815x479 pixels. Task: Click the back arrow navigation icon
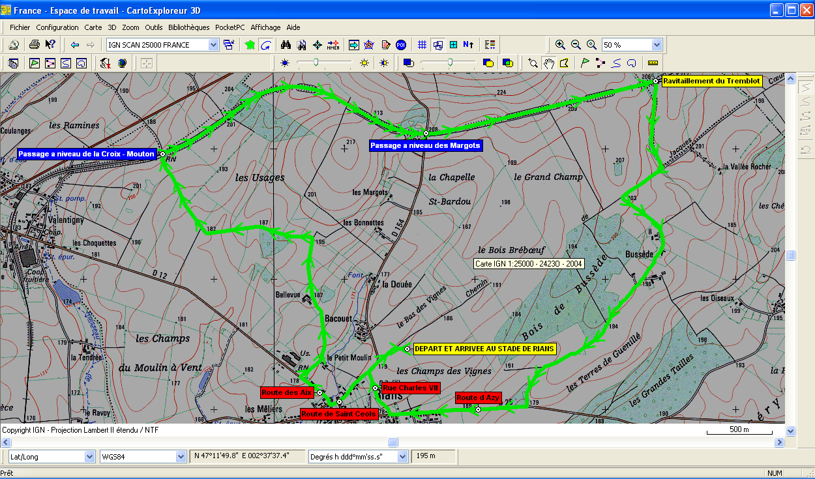(75, 45)
